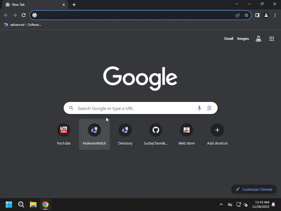Open the notifications bell
This screenshot has height=211, width=281.
coord(273,204)
